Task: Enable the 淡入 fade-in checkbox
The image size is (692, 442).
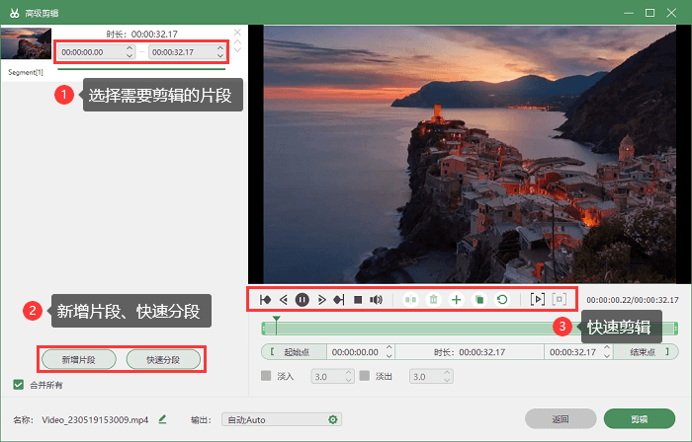Action: coord(266,376)
